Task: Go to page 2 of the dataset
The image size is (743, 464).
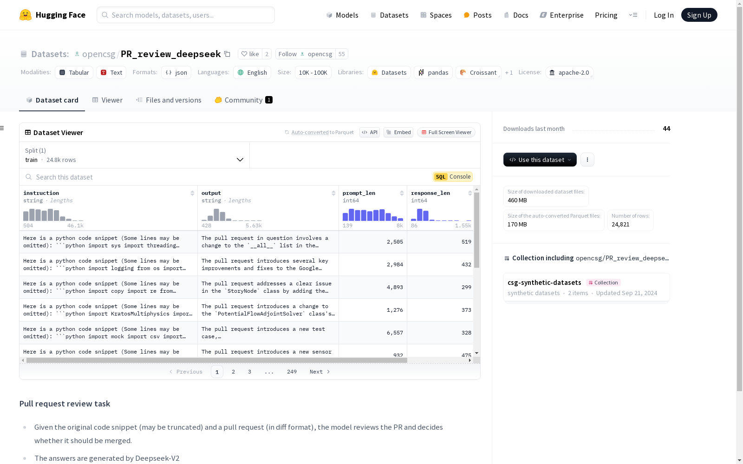Action: (233, 372)
